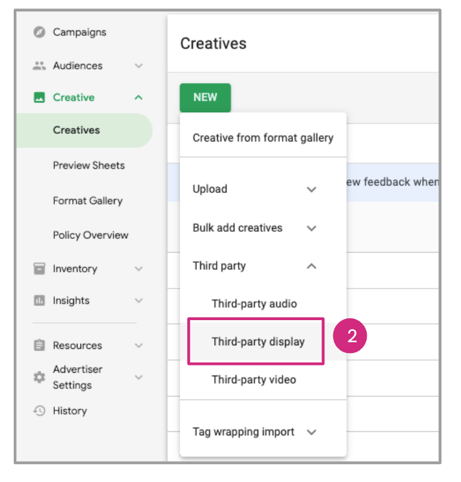461x482 pixels.
Task: Click the History clock icon
Action: click(39, 411)
